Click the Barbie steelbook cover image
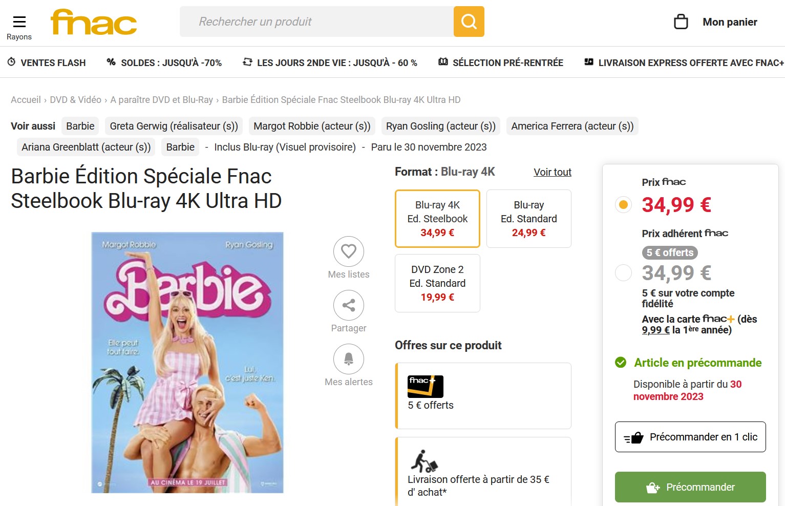The width and height of the screenshot is (785, 506). [x=187, y=363]
